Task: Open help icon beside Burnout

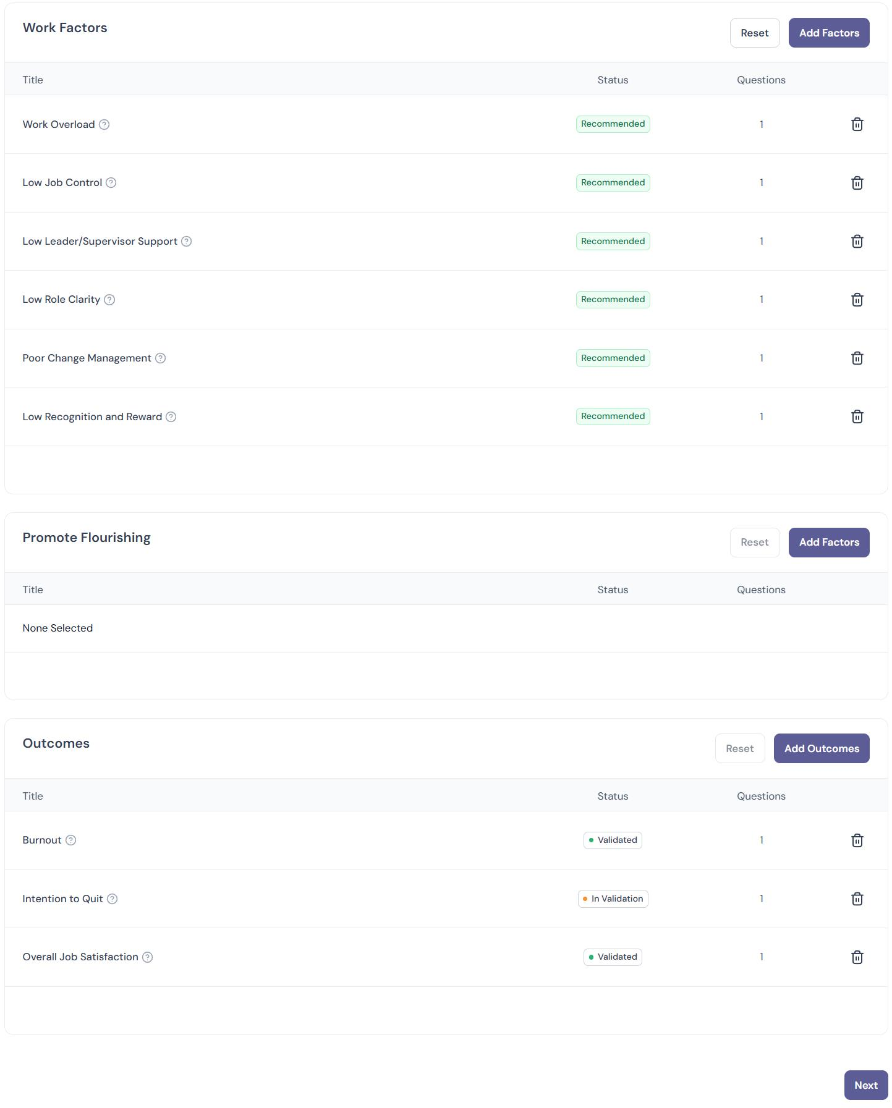Action: [71, 840]
